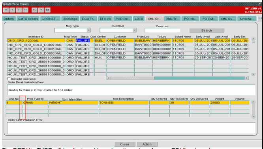
Task: Click the EXEL cost centre cell
Action: pos(100,41)
